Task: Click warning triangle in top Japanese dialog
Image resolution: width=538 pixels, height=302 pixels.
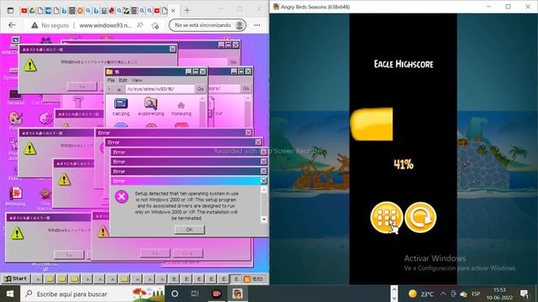Action: (30, 65)
